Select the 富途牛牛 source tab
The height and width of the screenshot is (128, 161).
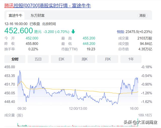pos(15,16)
